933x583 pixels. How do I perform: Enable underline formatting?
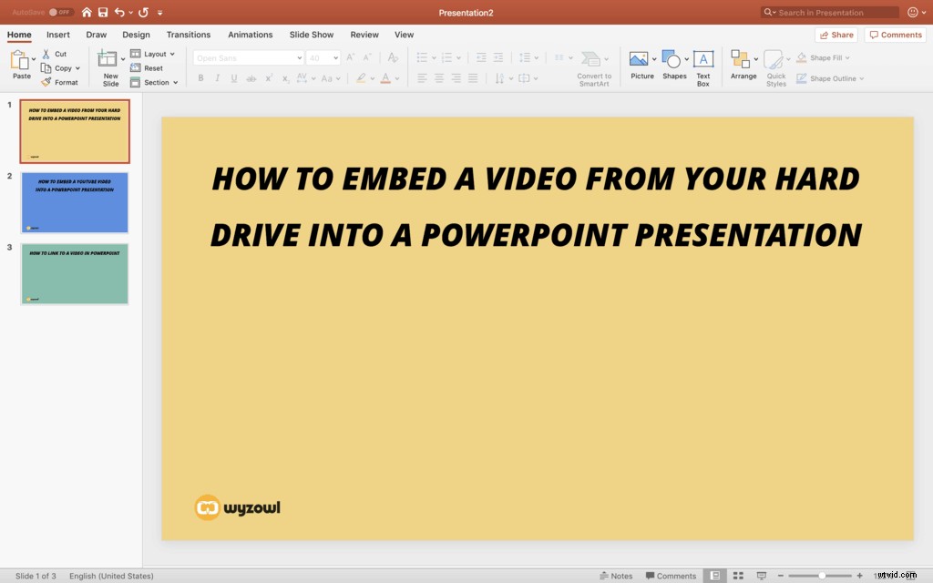point(233,78)
